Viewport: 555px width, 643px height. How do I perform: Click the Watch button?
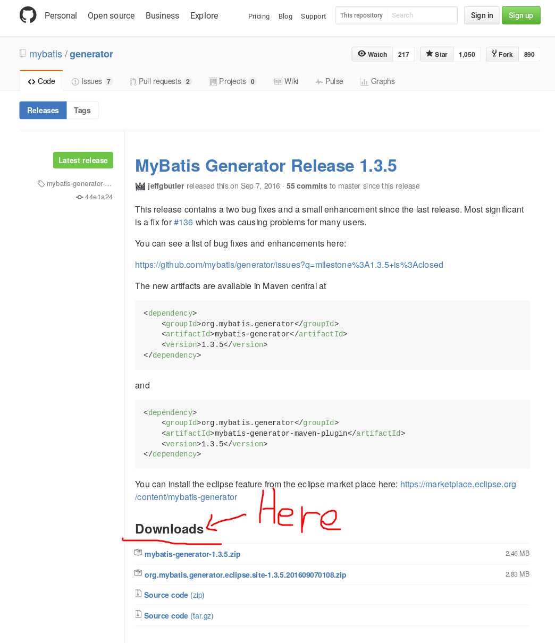tap(372, 54)
